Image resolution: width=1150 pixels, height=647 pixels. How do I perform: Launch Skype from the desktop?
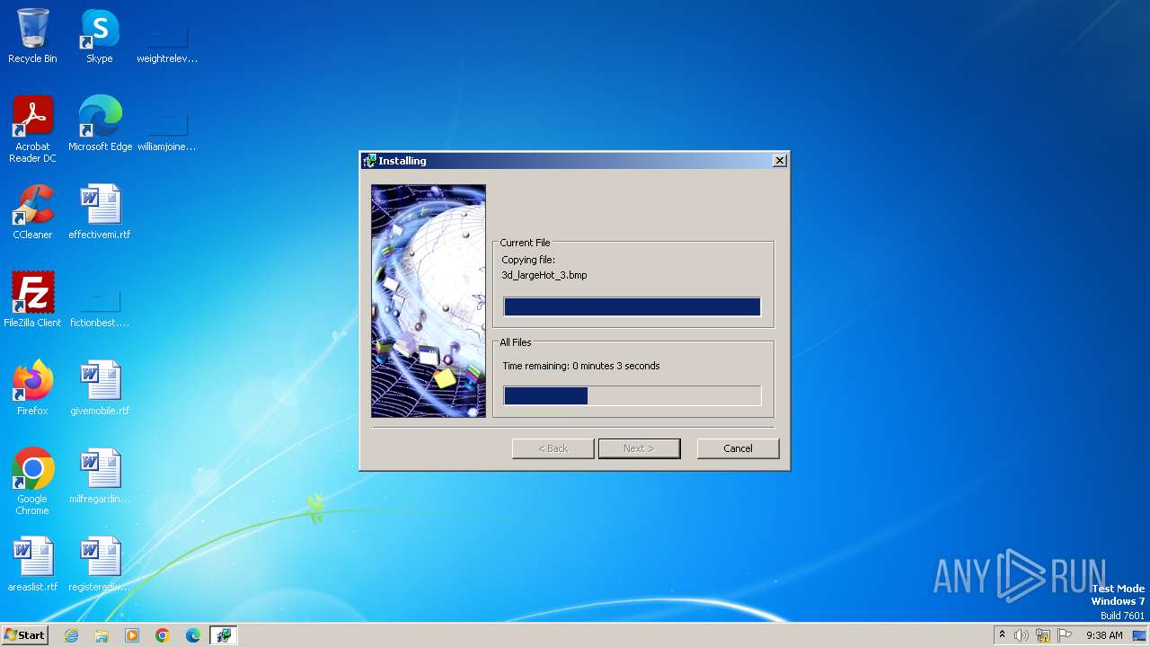100,36
